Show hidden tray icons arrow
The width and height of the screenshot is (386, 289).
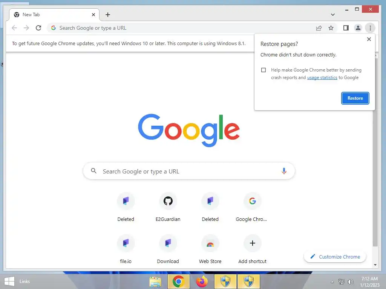pos(332,282)
